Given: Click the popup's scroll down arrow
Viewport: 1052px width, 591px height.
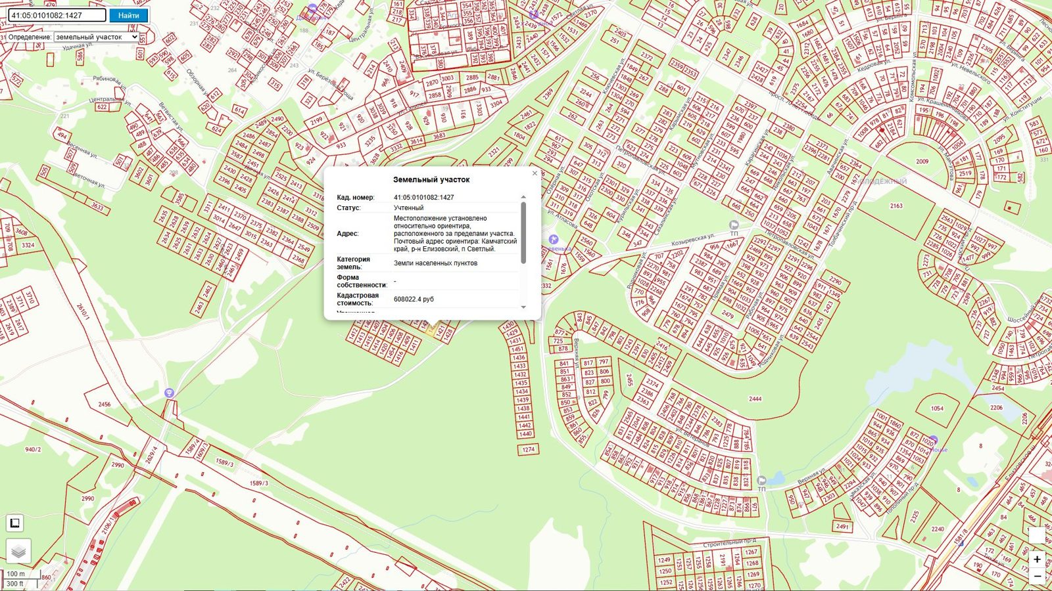Looking at the screenshot, I should (x=523, y=307).
